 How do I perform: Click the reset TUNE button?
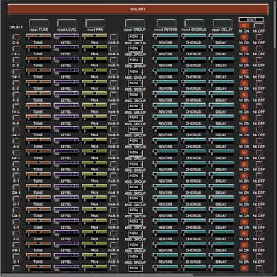coord(39,24)
